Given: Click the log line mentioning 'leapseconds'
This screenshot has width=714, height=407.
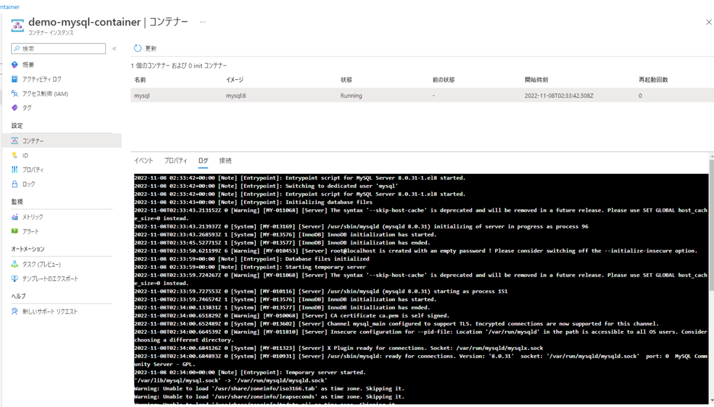Looking at the screenshot, I should tap(269, 397).
